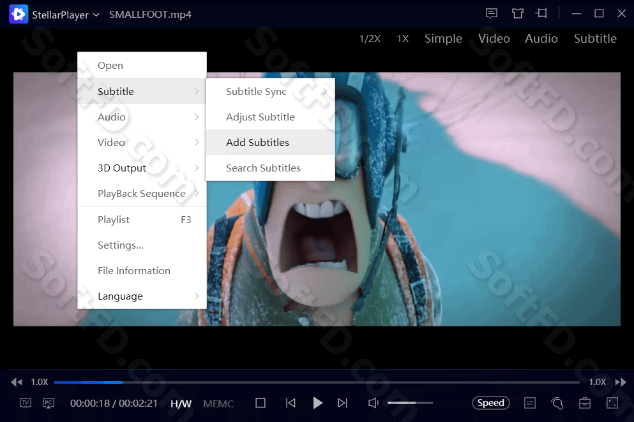The height and width of the screenshot is (422, 634).
Task: Expand the Subtitle Sync arrow
Action: pos(325,91)
